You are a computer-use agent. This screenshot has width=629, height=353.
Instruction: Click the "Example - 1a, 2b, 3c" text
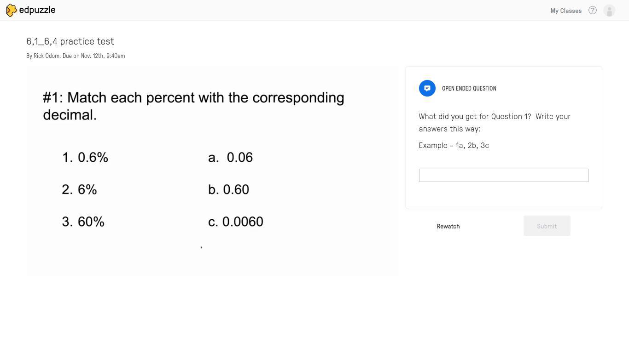pos(454,145)
